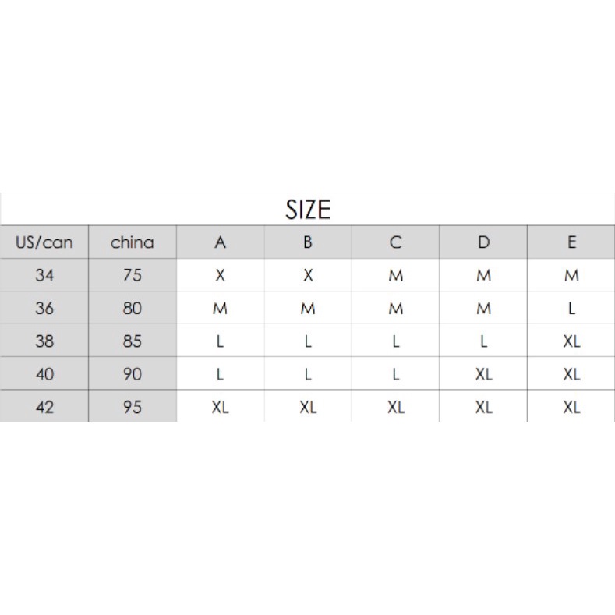
Task: Click the china size 85 cell
Action: tap(133, 341)
